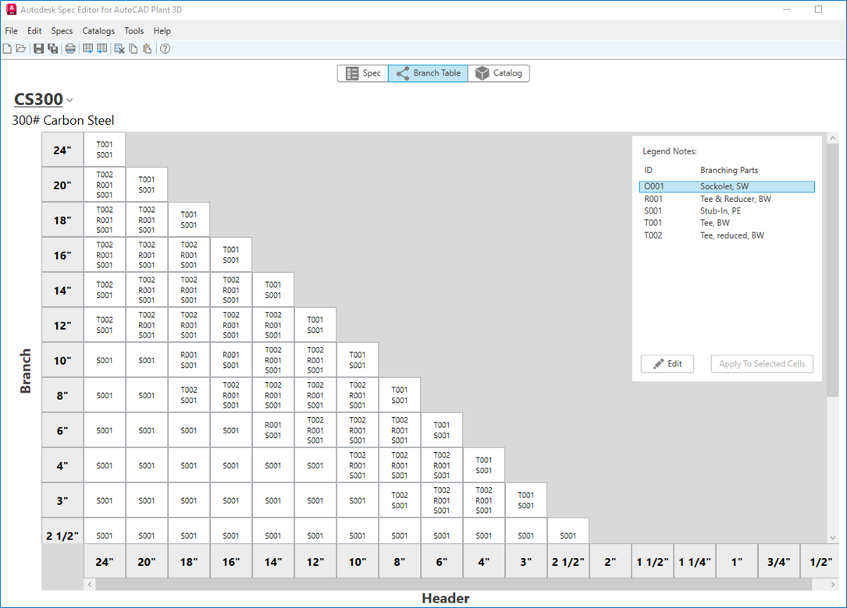Click the 20" branch row header
Viewport: 847px width, 608px height.
(62, 185)
